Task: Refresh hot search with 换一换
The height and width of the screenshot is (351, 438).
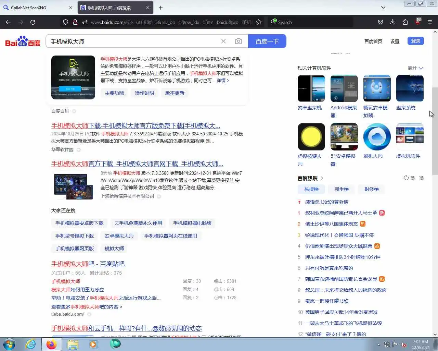Action: (x=414, y=178)
